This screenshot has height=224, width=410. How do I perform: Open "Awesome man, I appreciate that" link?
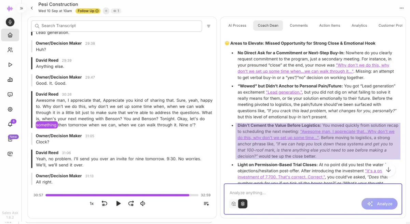(316, 135)
